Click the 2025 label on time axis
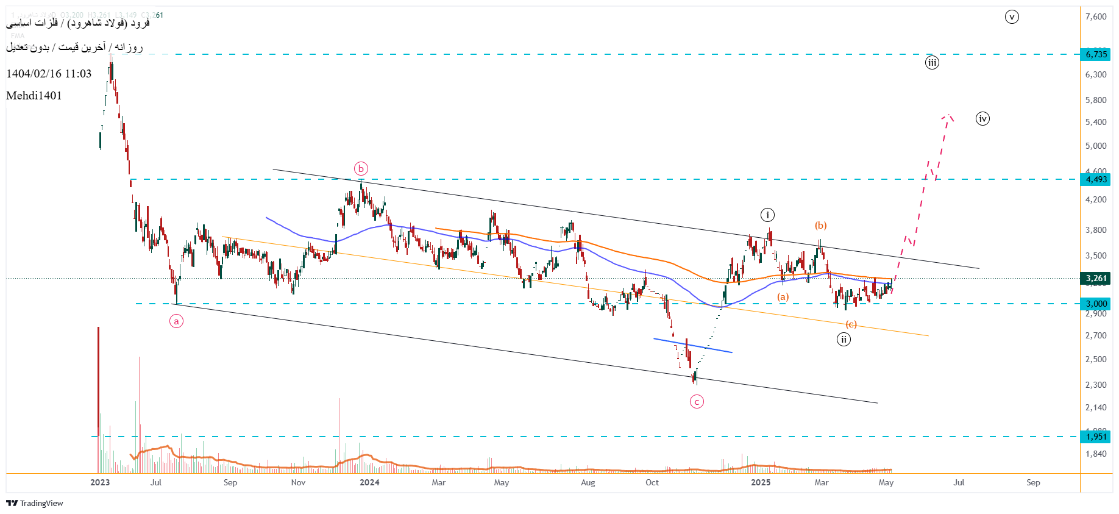The height and width of the screenshot is (514, 1119). (761, 482)
